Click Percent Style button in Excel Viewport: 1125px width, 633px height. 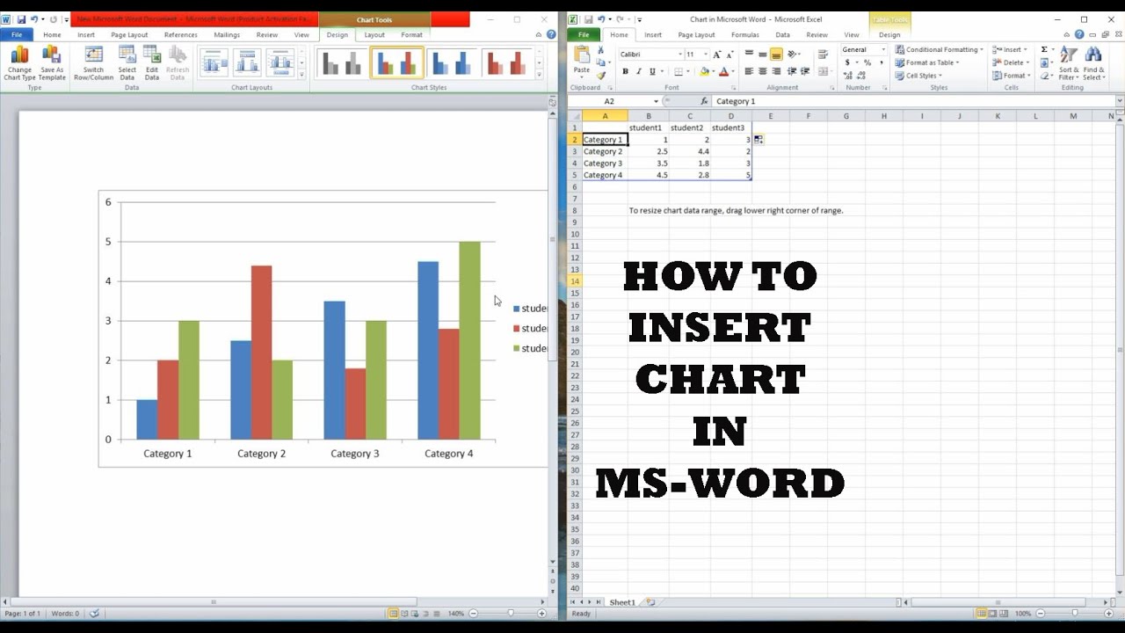pyautogui.click(x=867, y=63)
